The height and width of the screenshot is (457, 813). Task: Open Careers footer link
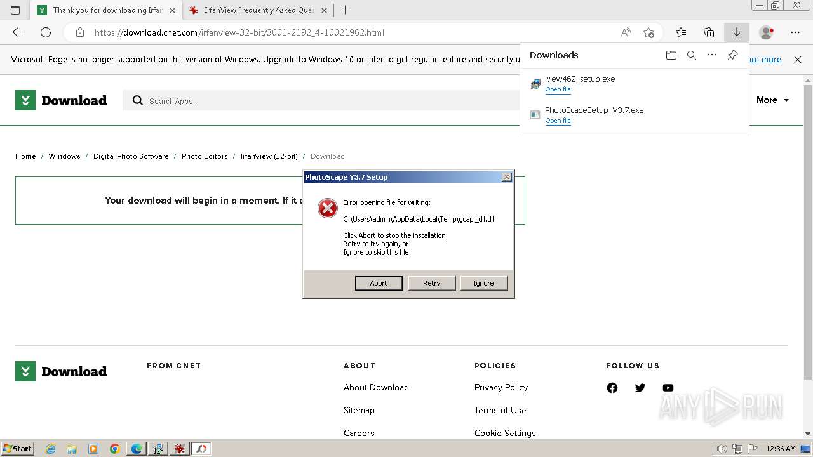[359, 433]
